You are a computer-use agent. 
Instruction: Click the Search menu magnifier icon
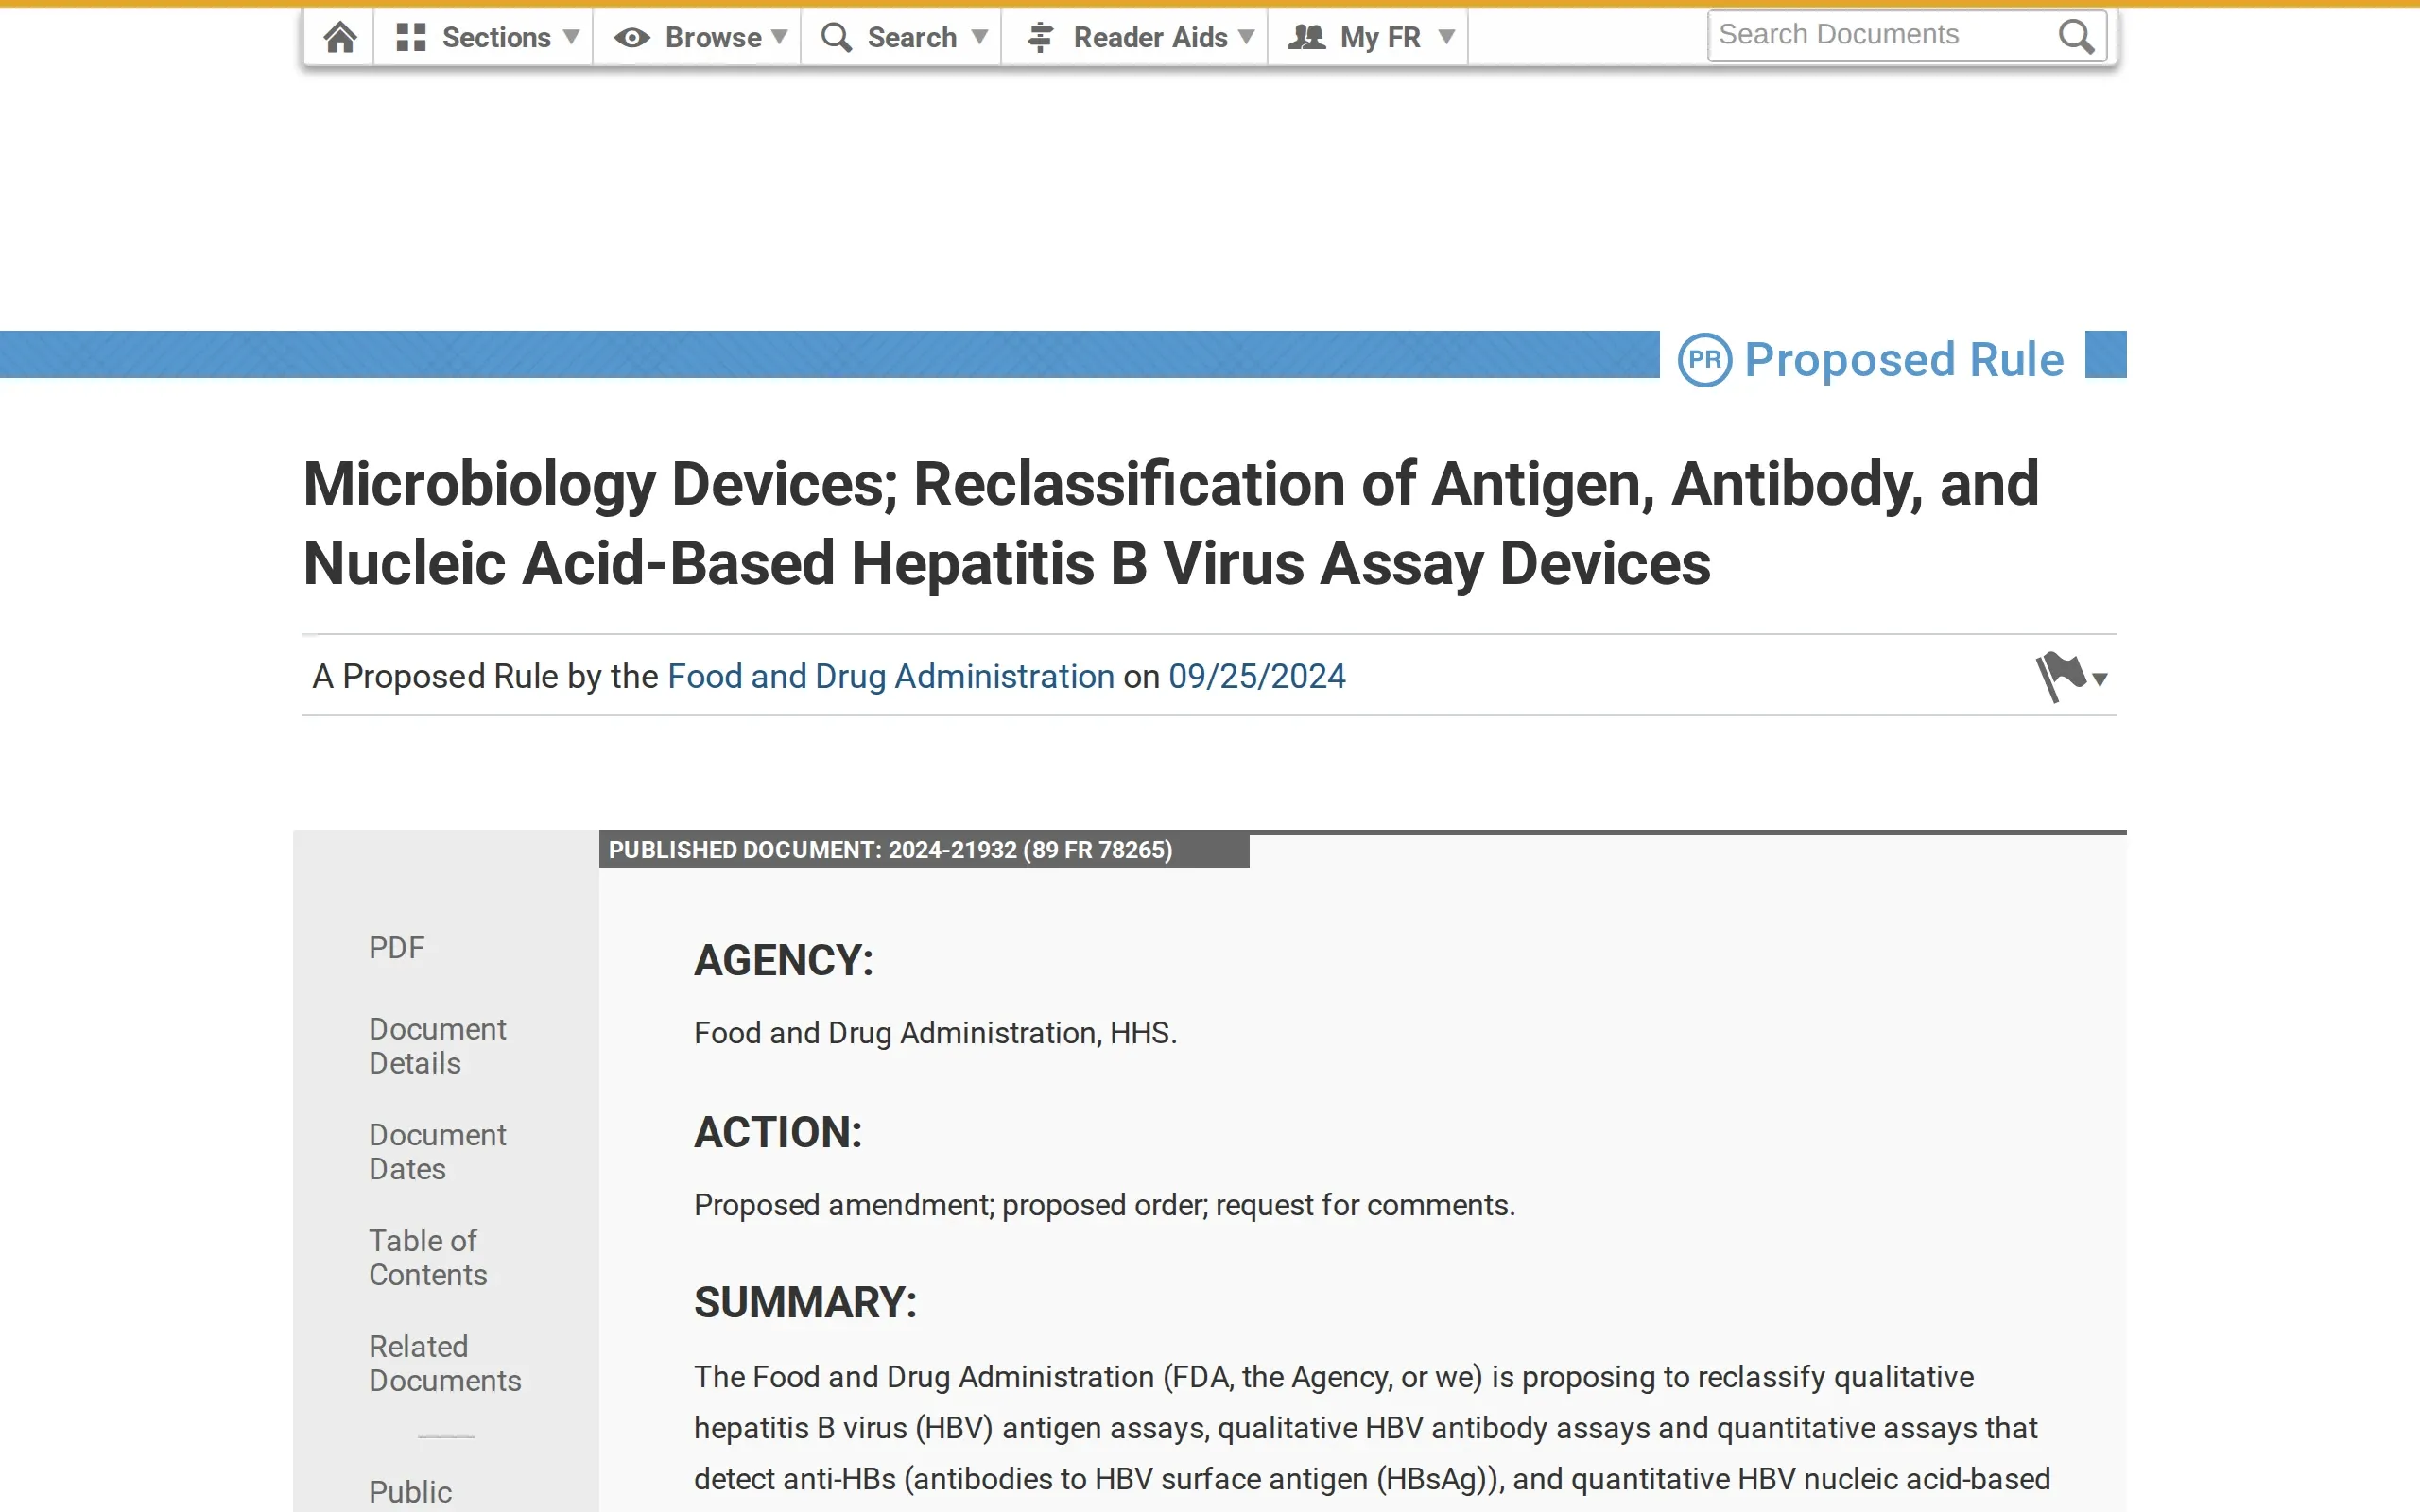836,37
